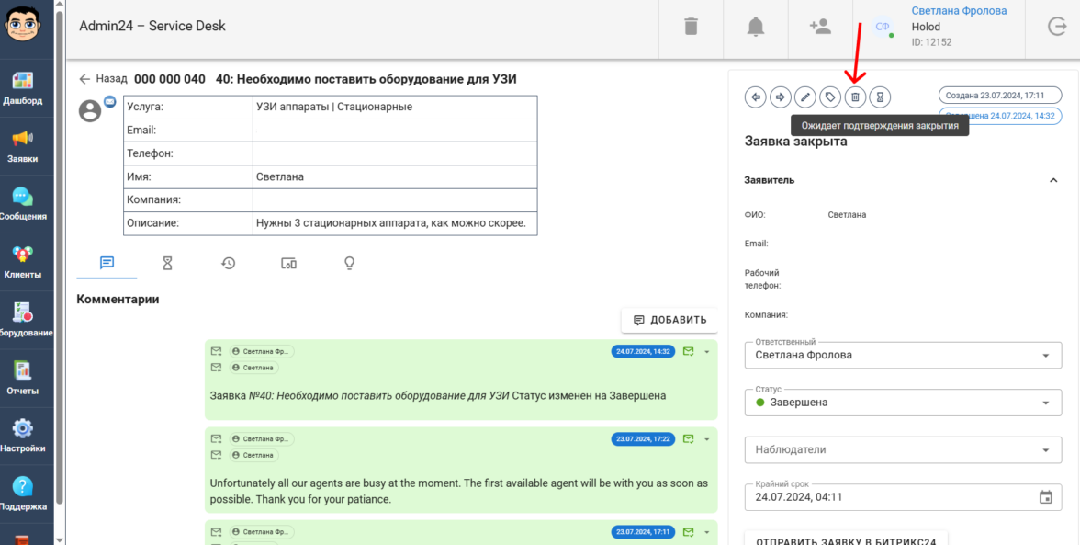Click the logout icon in header
The image size is (1080, 545).
pos(1057,27)
